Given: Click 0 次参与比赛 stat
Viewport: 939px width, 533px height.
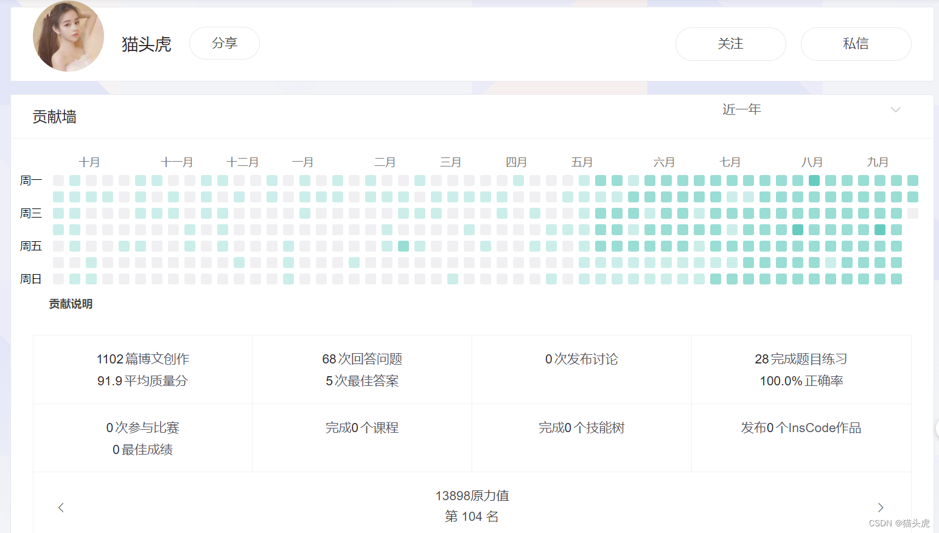Looking at the screenshot, I should click(143, 428).
